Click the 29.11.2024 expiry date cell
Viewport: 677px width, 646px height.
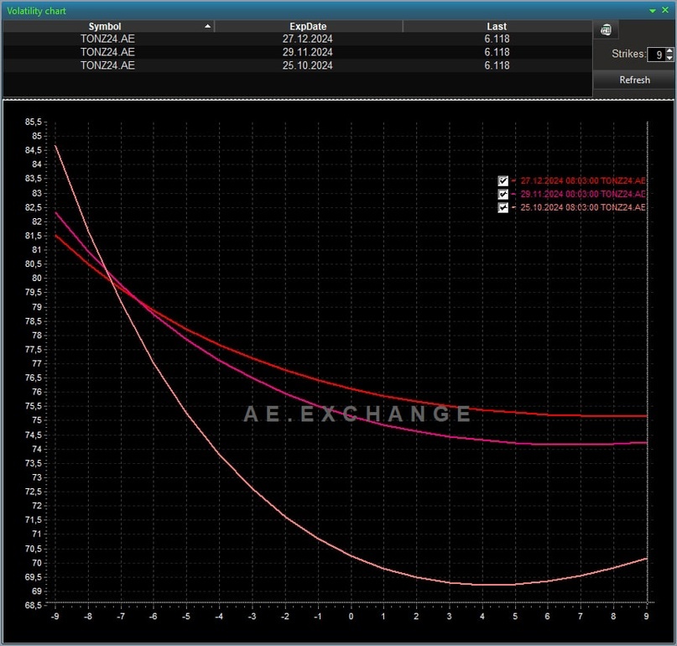[x=307, y=52]
